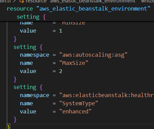Viewport: 154px width, 129px height.
Task: Click 'setting' keyword above SystemType block
Action: tap(25, 87)
